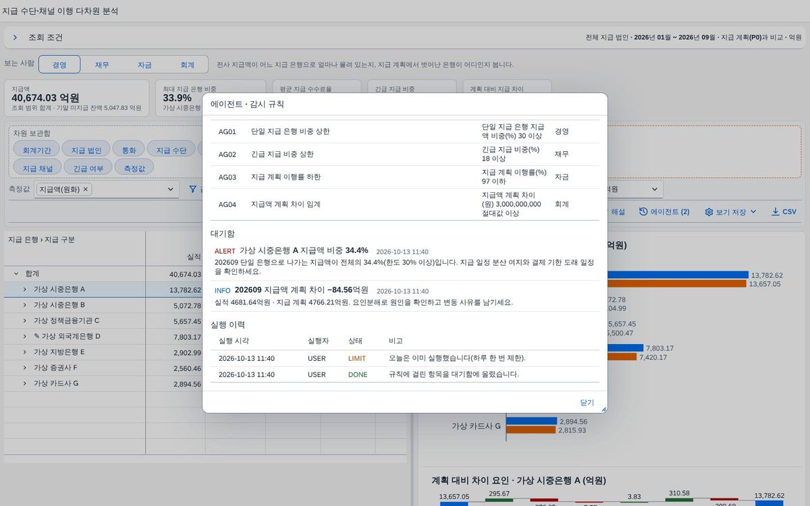Open the ALERT 가상 시중은행 A 비중 34.4% item
810x506 pixels.
coord(404,260)
